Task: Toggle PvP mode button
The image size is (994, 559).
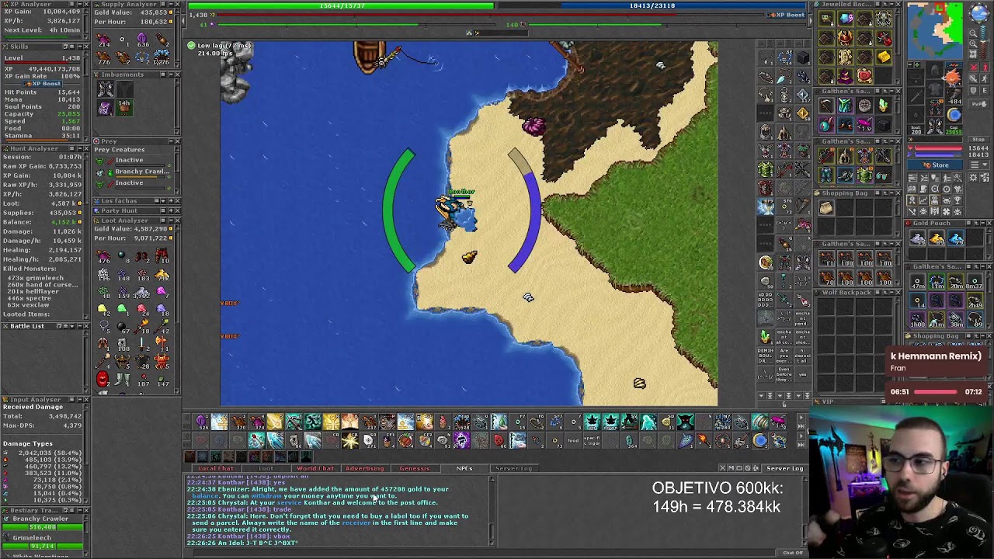Action: click(978, 104)
